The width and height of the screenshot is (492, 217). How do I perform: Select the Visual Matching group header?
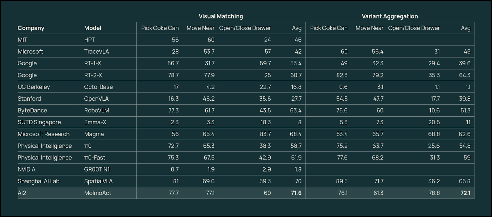coord(221,16)
